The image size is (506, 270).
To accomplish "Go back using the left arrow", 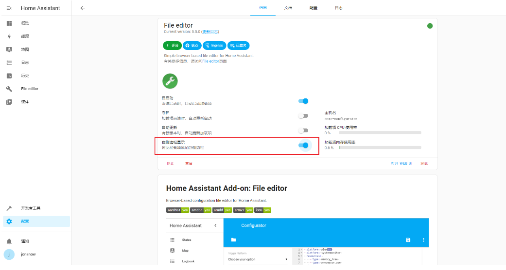I will click(x=83, y=8).
